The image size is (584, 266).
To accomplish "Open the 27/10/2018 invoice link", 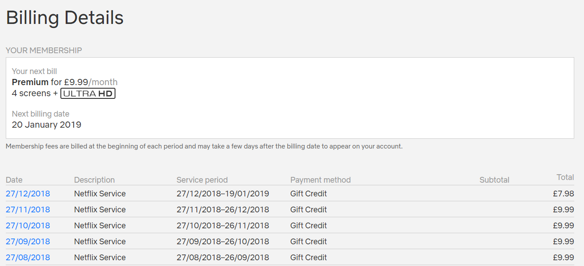I will click(x=28, y=226).
